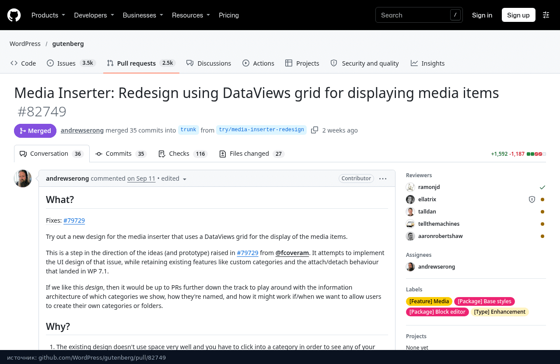Open the Insights tab
Image resolution: width=560 pixels, height=364 pixels.
tap(427, 63)
